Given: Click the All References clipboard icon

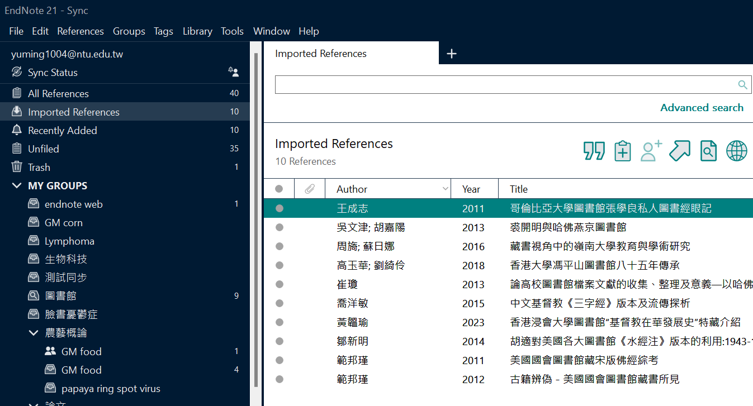Looking at the screenshot, I should tap(17, 93).
